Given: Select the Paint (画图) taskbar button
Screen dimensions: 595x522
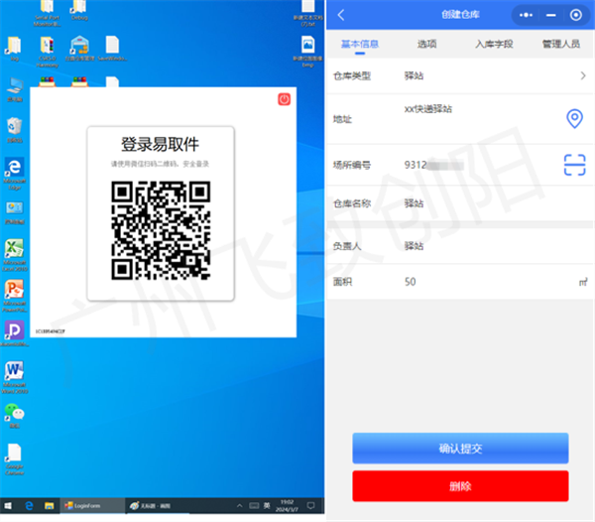Looking at the screenshot, I should pyautogui.click(x=157, y=506).
